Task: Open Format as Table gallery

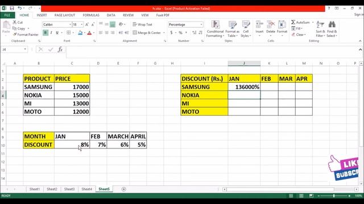Action: [232, 29]
